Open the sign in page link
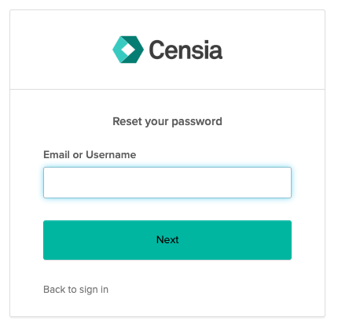 [x=75, y=290]
